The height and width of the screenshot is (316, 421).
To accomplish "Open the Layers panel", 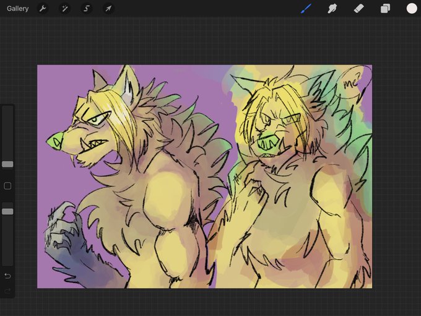I will 385,9.
